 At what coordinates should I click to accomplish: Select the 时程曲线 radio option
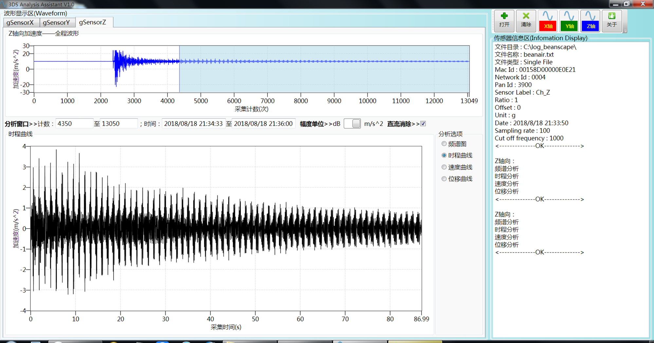click(x=444, y=155)
